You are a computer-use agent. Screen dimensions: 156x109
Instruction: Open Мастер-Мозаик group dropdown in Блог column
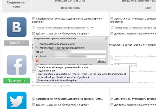pos(135,28)
